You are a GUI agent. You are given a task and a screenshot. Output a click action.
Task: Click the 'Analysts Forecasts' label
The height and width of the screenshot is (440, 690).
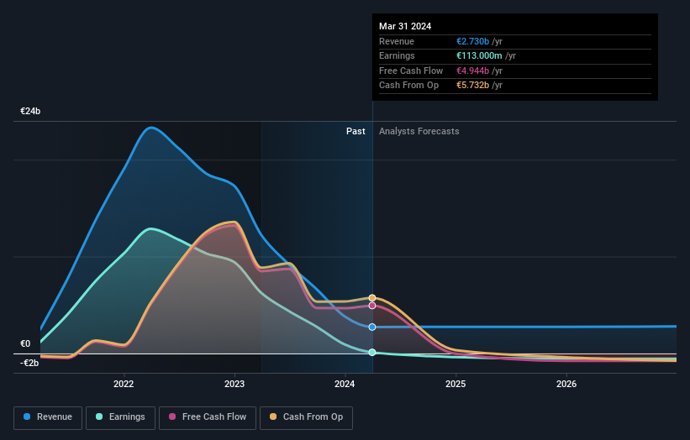pyautogui.click(x=419, y=131)
